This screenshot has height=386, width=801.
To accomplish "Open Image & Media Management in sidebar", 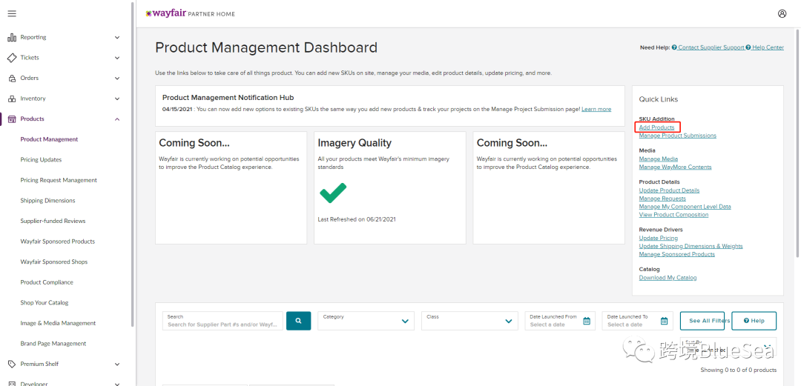I will point(58,323).
